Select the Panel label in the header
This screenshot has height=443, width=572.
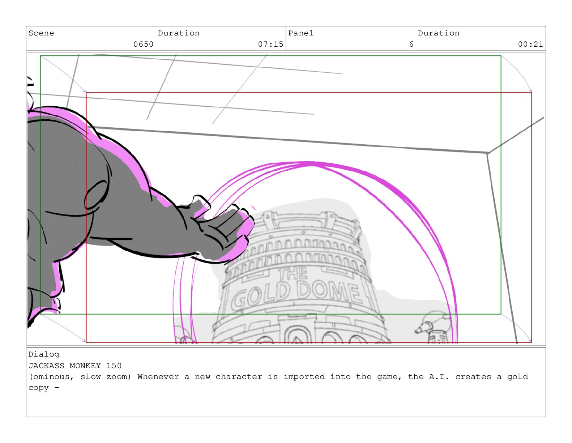tap(301, 33)
